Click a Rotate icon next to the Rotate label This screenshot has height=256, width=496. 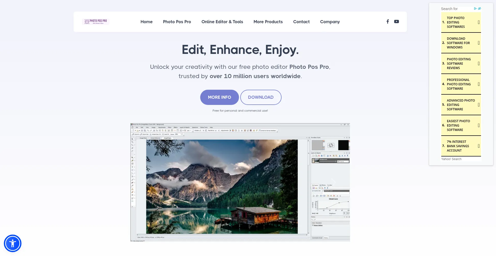pos(200,130)
